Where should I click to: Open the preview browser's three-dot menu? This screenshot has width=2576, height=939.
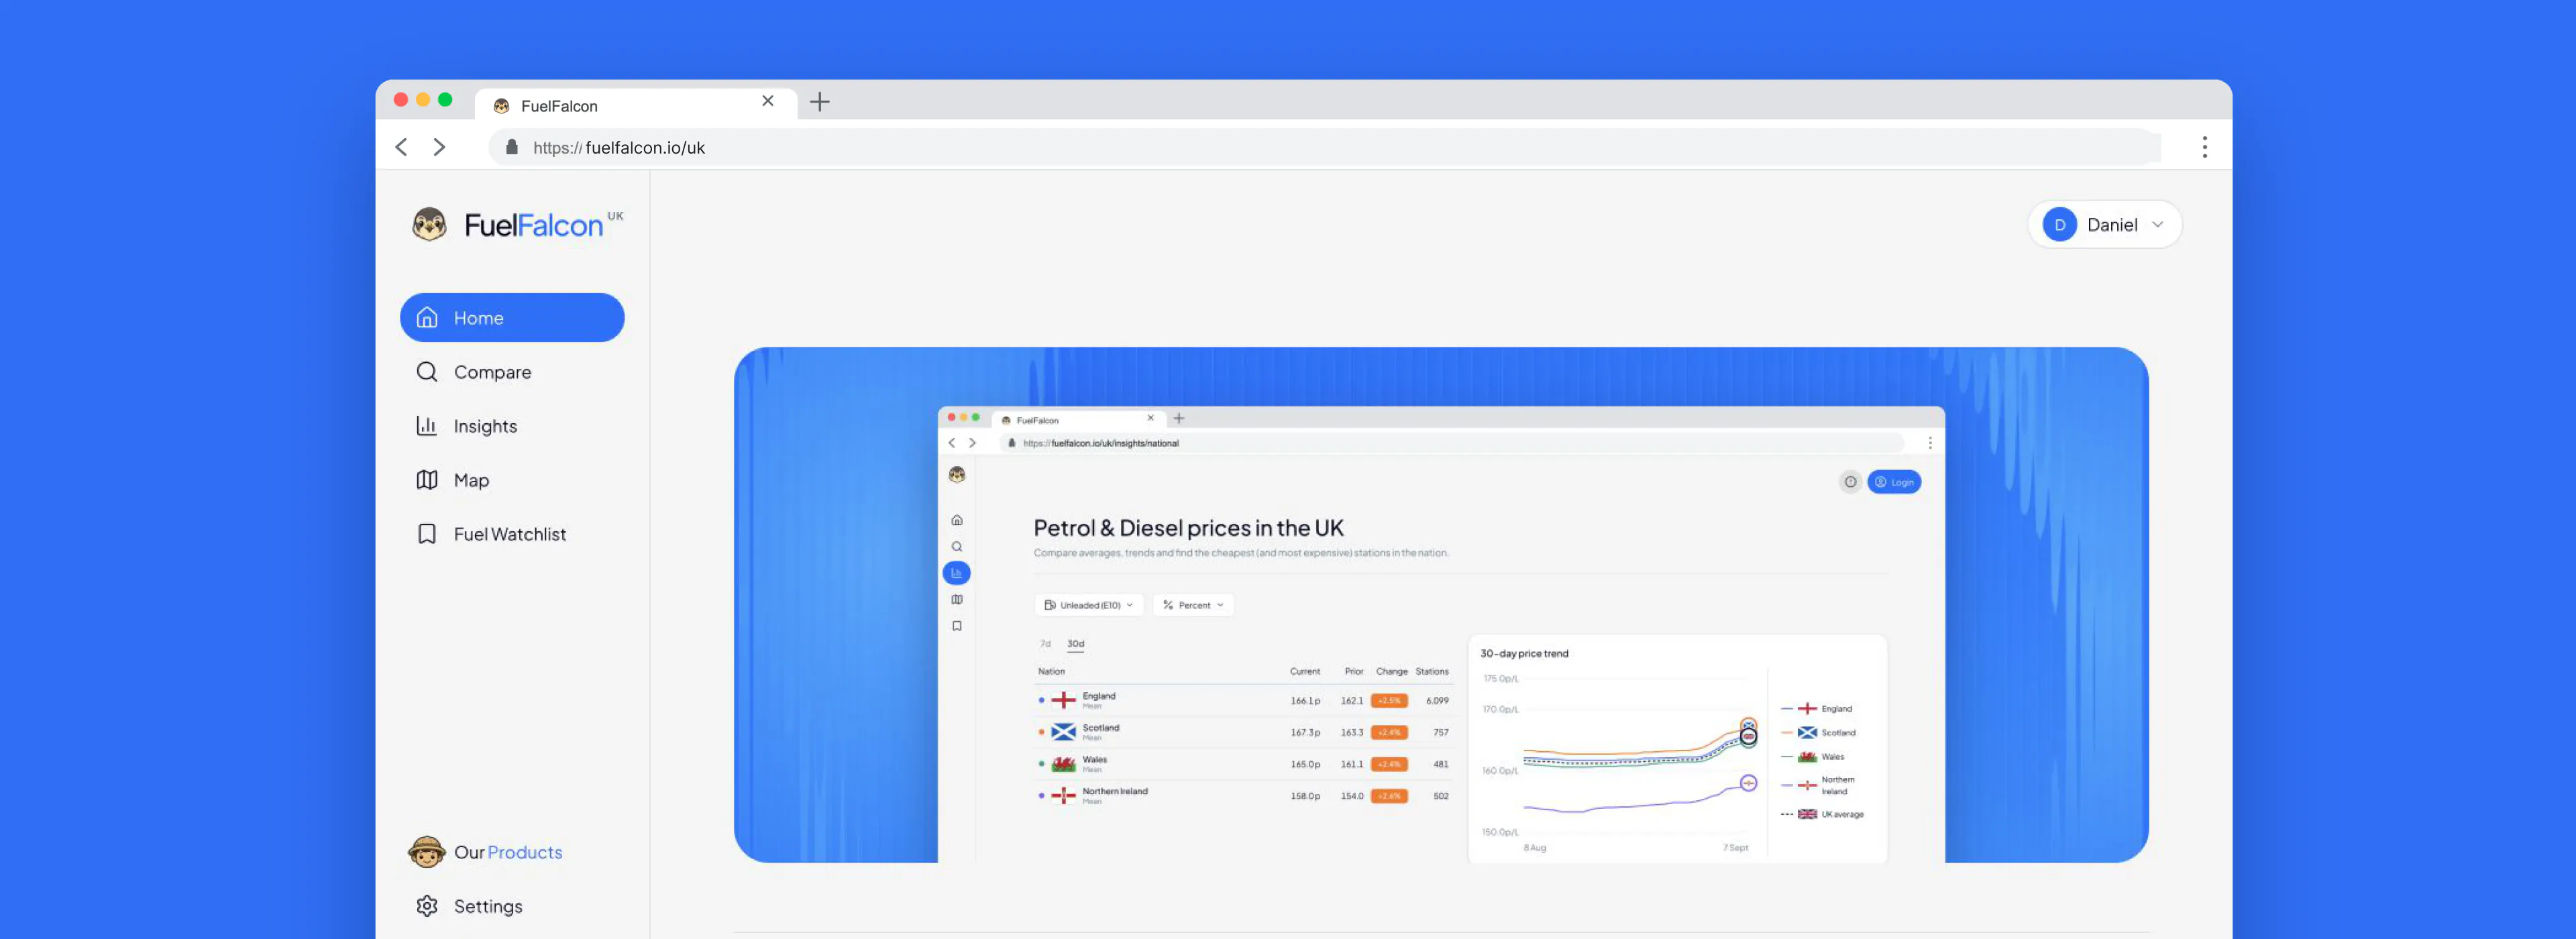pos(1930,443)
